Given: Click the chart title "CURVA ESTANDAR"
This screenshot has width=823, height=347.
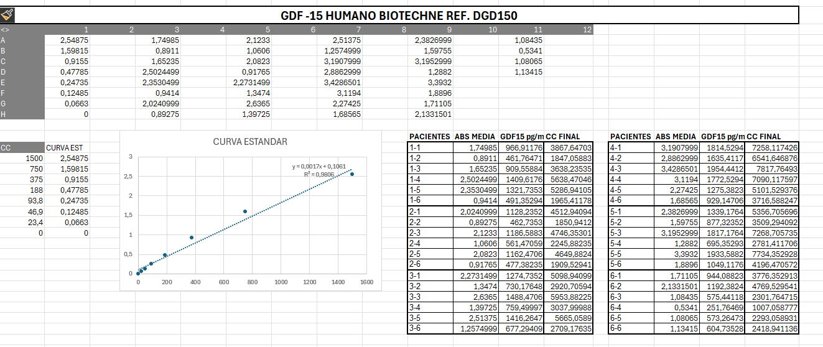Looking at the screenshot, I should (x=250, y=142).
